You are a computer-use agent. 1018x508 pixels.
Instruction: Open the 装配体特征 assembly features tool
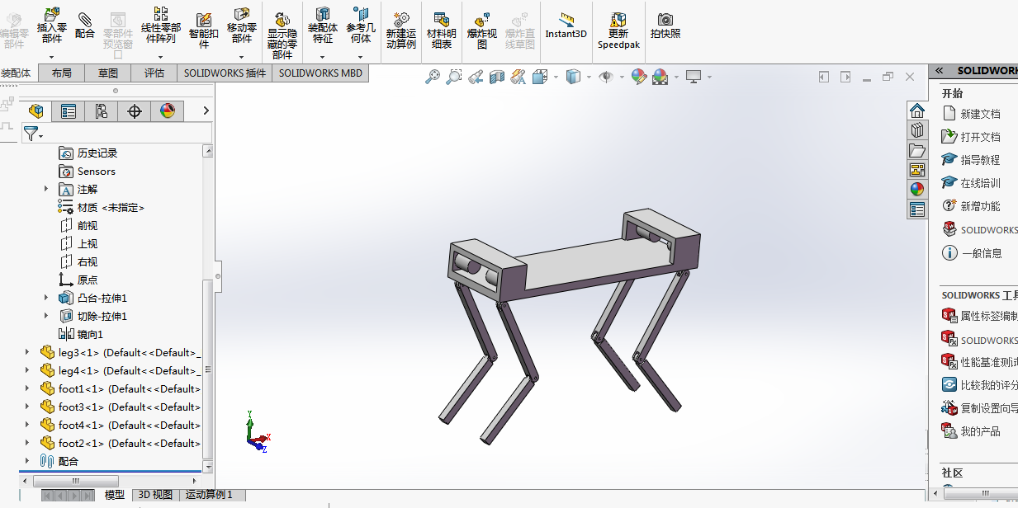click(x=323, y=24)
